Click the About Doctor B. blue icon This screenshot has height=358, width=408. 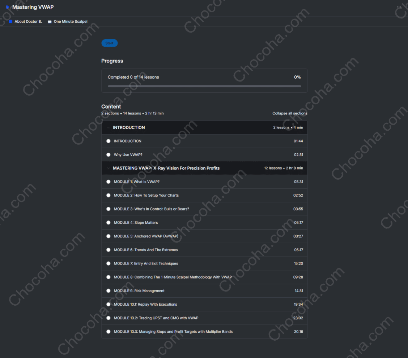point(10,22)
